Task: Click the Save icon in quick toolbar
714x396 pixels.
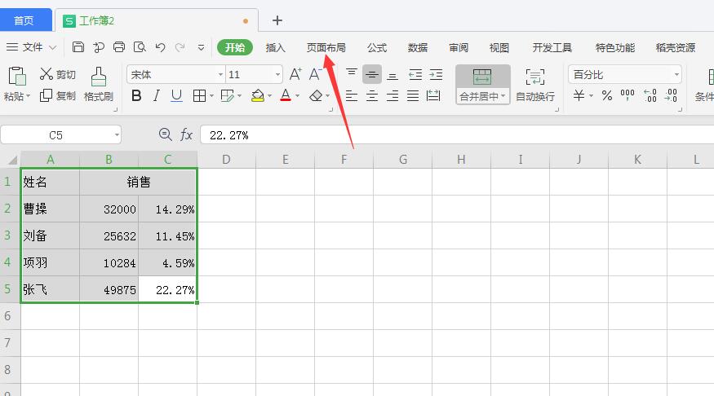Action: click(78, 46)
